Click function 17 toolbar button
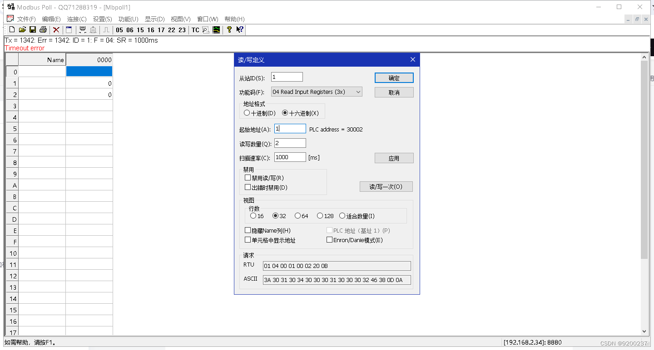This screenshot has width=654, height=350. pos(161,30)
